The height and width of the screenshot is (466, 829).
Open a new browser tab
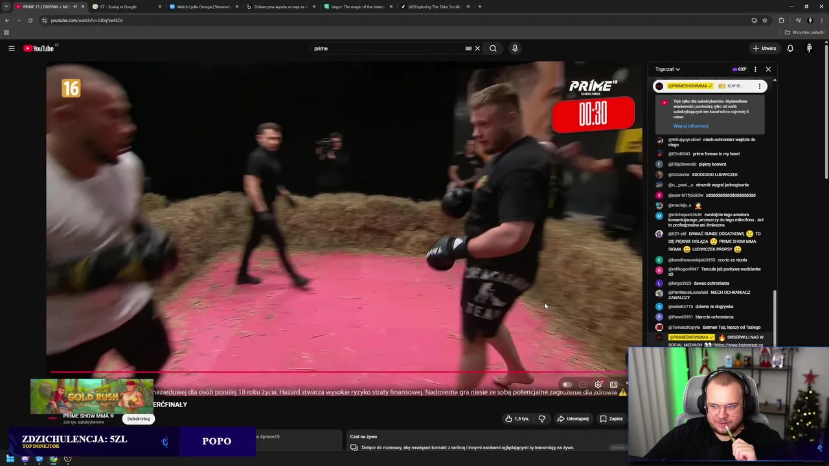[x=479, y=6]
